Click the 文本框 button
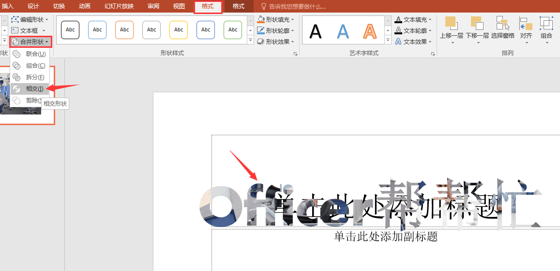560x271 pixels. pyautogui.click(x=29, y=30)
